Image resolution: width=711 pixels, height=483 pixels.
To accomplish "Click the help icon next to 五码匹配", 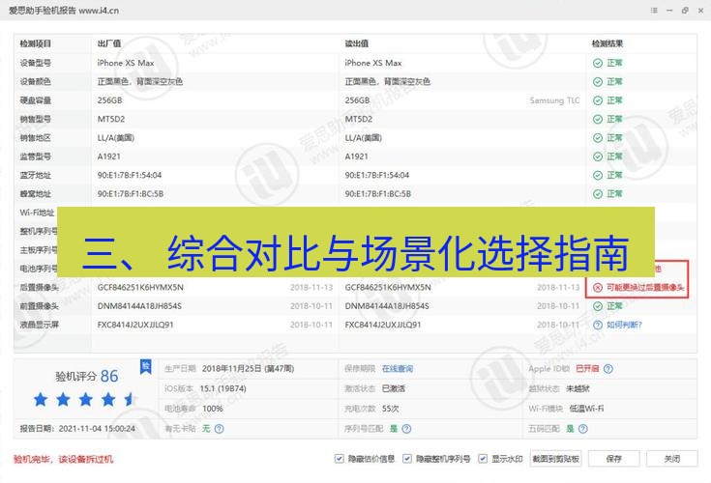I will [583, 429].
